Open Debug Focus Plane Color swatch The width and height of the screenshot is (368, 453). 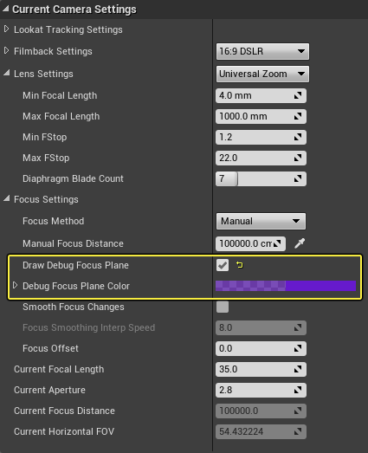(x=286, y=286)
